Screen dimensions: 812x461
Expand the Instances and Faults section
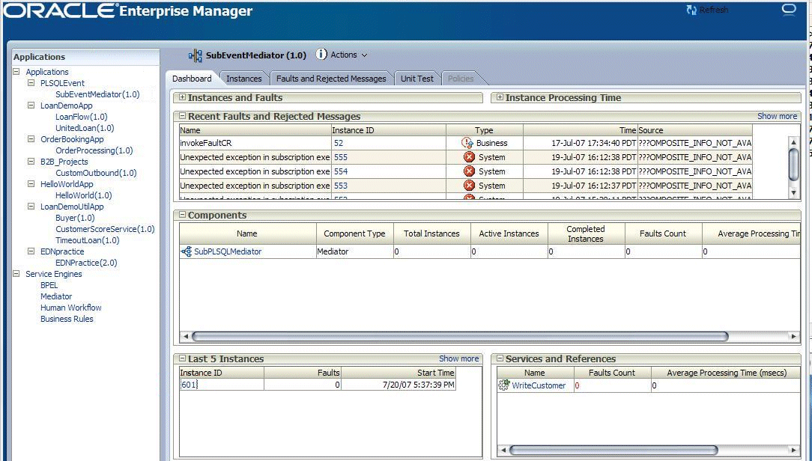click(182, 97)
